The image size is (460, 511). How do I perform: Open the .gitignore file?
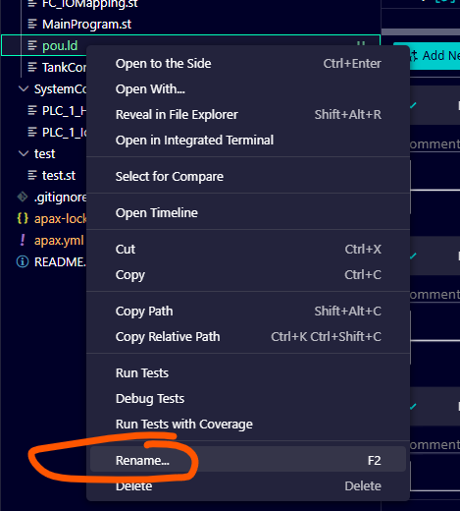(61, 198)
